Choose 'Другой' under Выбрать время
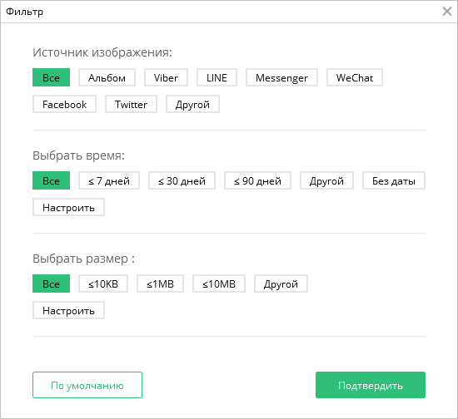Screen dimensions: 458x419 [x=327, y=180]
